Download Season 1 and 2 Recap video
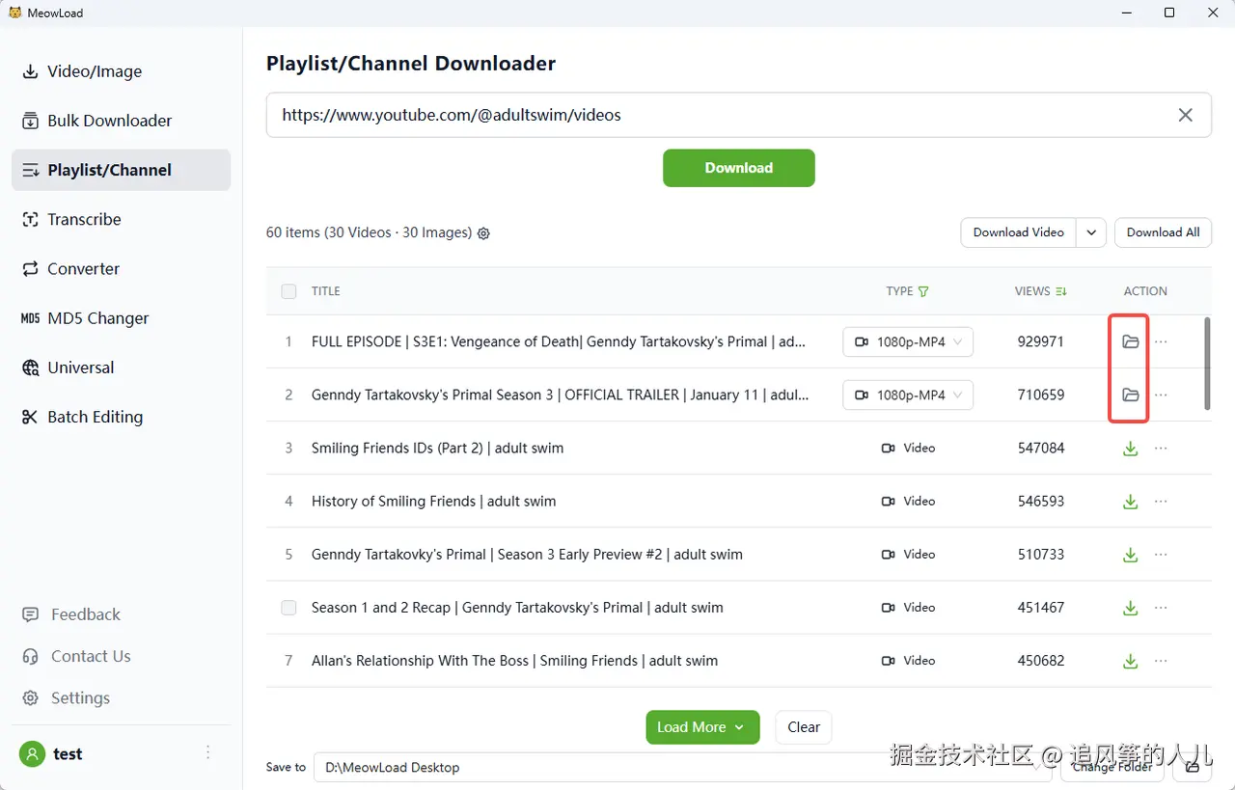This screenshot has width=1235, height=790. [1131, 608]
